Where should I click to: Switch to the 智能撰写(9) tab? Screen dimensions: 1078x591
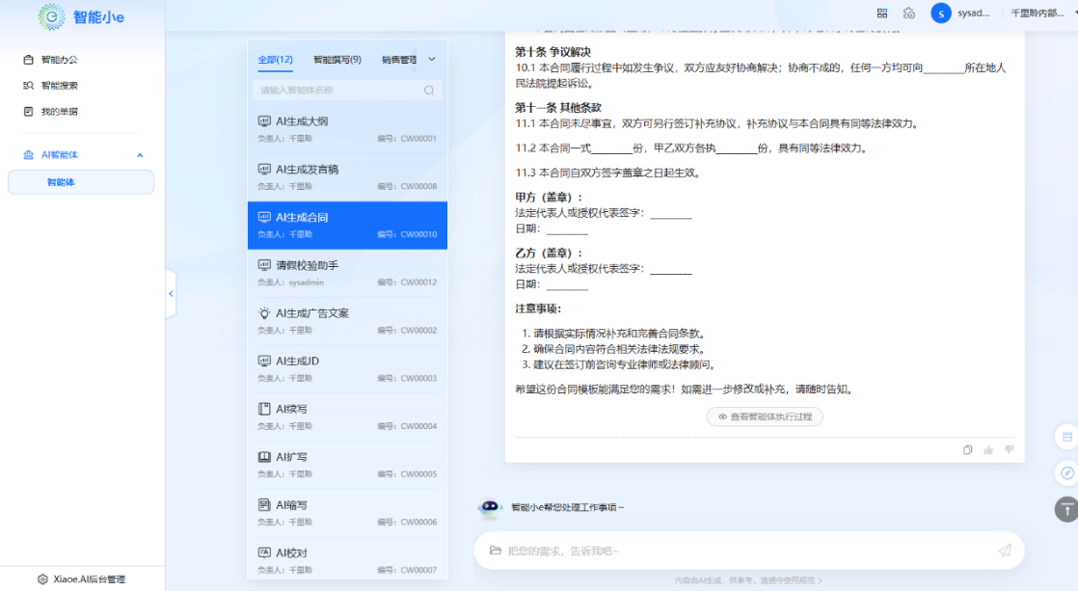pos(337,60)
